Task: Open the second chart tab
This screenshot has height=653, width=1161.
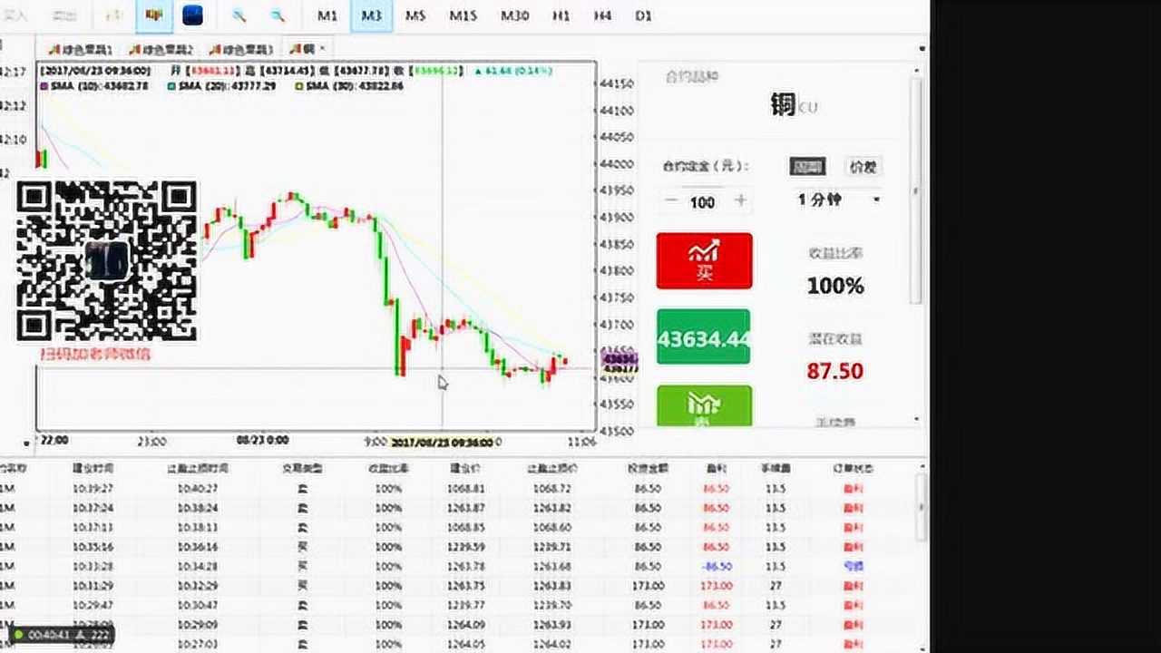Action: (x=161, y=49)
